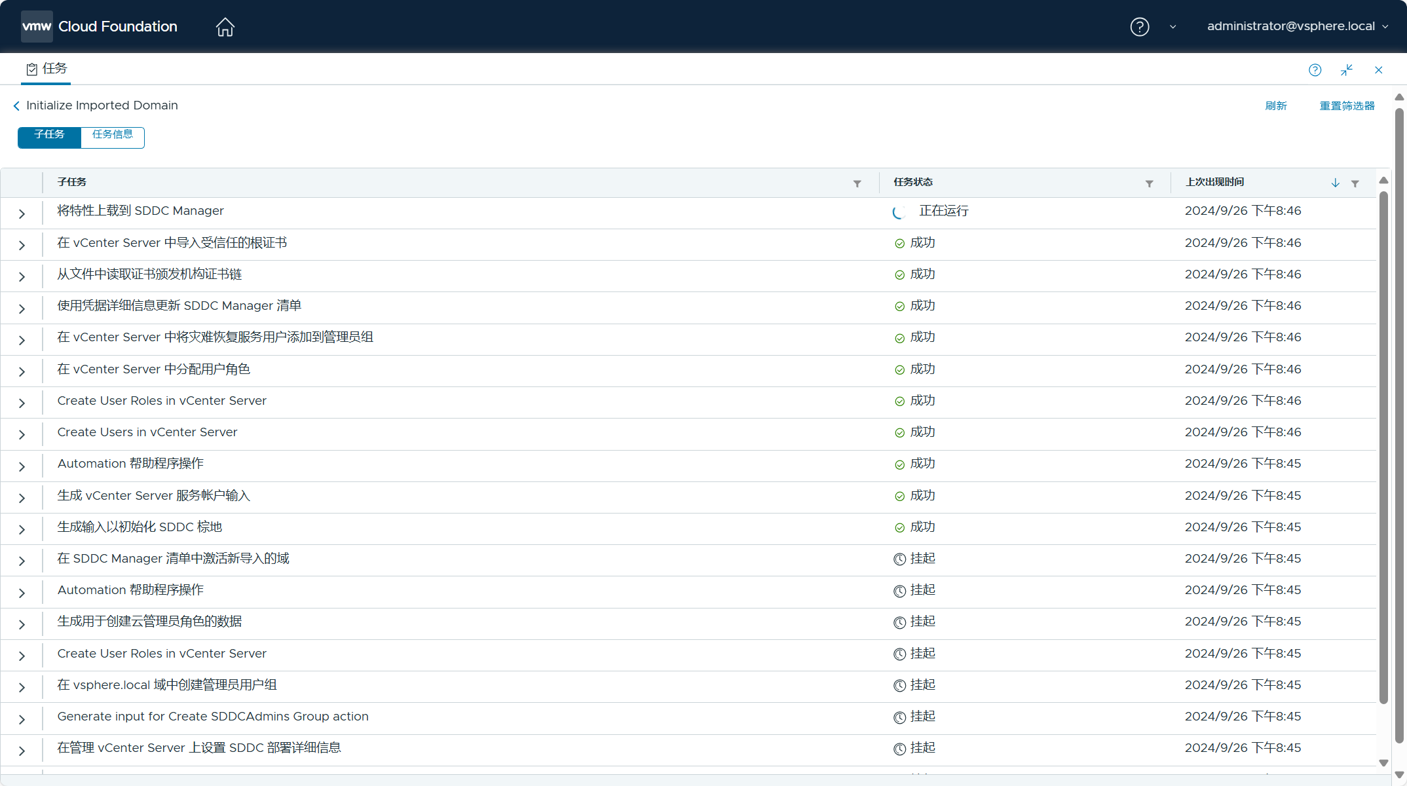The width and height of the screenshot is (1407, 786).
Task: Open the administrator@vsphere.local user menu
Action: pyautogui.click(x=1297, y=26)
